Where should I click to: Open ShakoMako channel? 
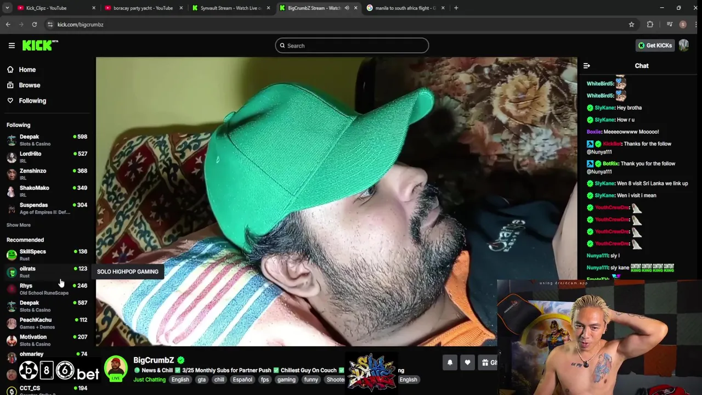[x=47, y=191]
